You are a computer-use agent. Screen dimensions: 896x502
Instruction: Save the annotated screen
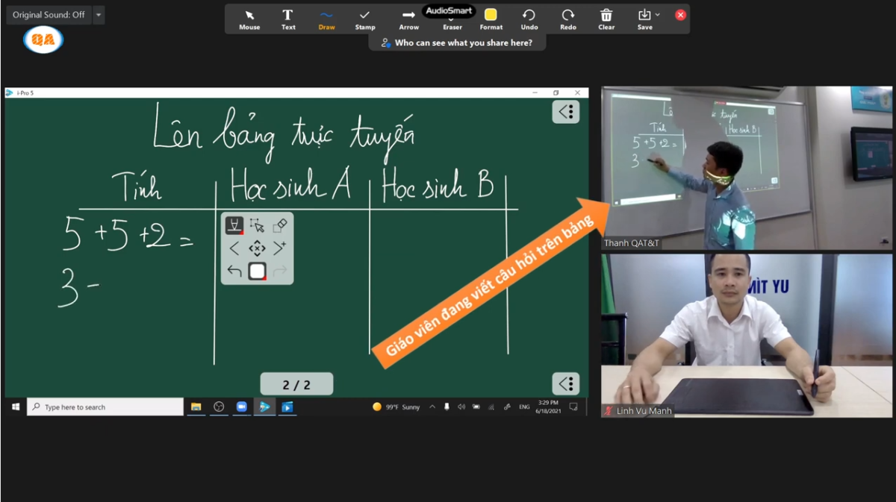(x=644, y=19)
